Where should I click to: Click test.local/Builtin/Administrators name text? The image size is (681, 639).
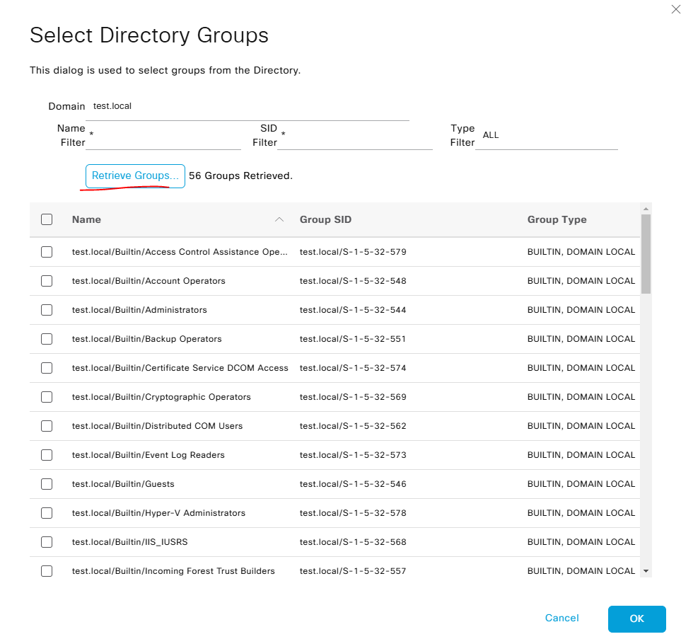coord(139,310)
